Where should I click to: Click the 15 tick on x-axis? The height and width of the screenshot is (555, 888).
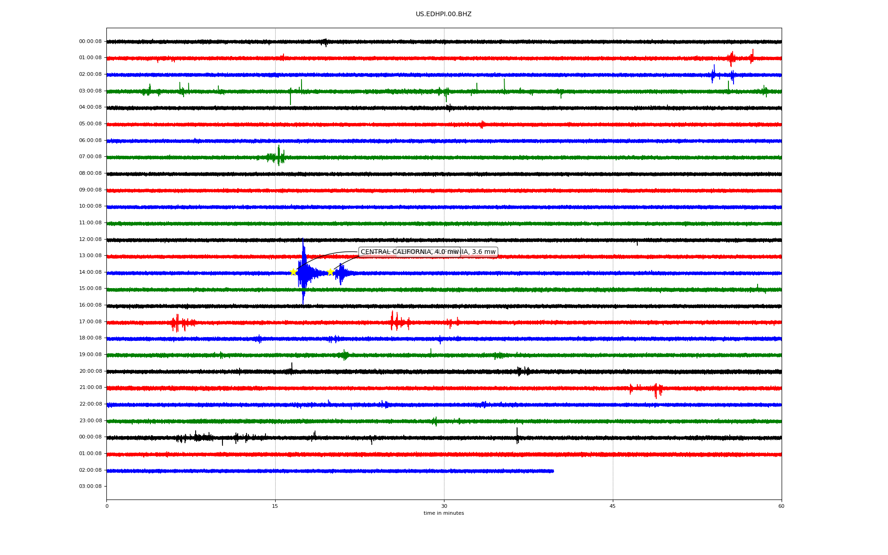pos(275,506)
